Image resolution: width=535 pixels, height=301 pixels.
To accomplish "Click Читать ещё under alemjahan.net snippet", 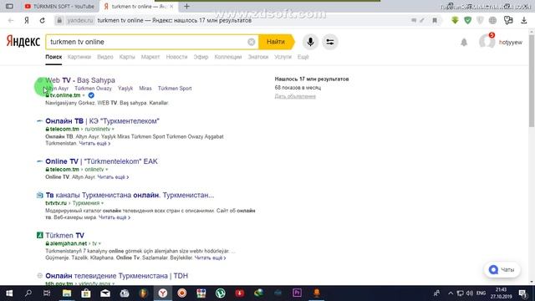I will click(x=210, y=258).
